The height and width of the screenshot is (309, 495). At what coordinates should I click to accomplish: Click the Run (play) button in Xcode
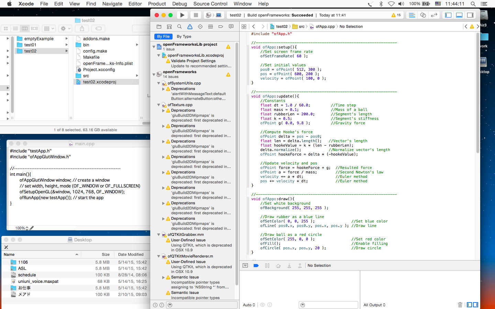click(x=182, y=15)
